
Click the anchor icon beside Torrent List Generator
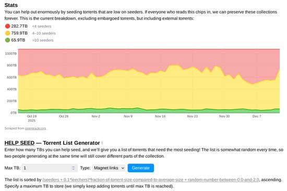pos(102,143)
